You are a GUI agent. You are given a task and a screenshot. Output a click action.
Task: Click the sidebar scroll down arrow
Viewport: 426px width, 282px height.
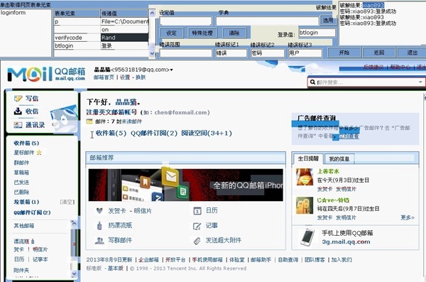click(x=74, y=274)
